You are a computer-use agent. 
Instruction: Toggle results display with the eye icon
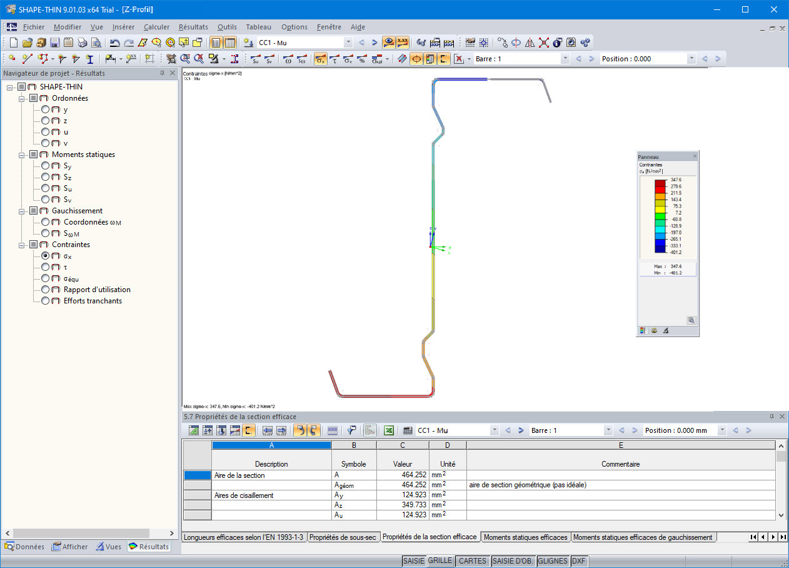point(389,43)
